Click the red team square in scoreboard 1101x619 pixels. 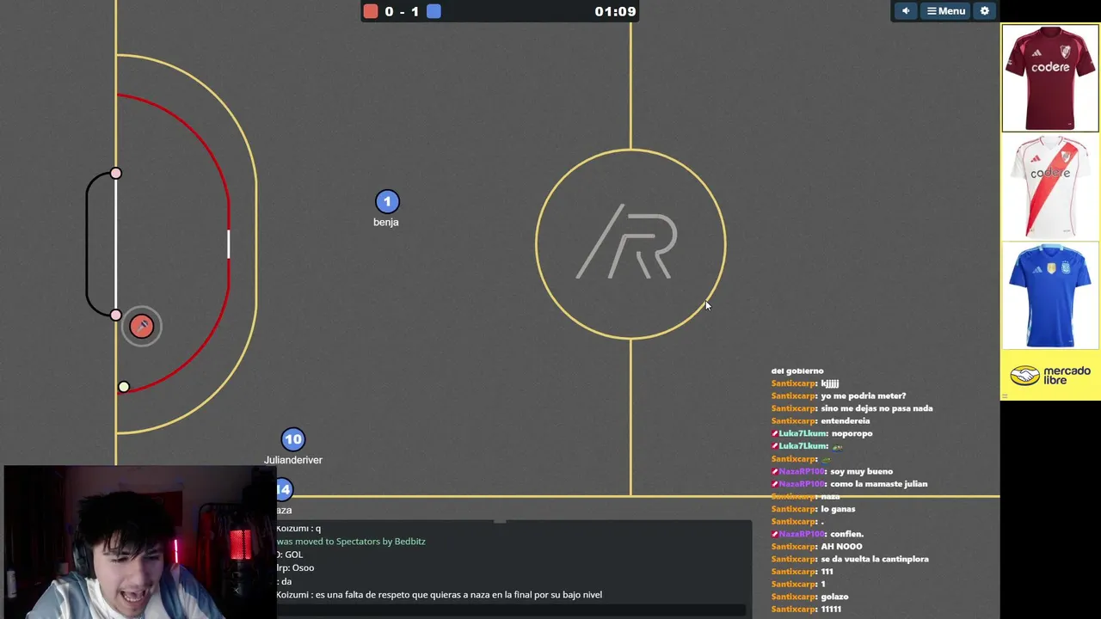pos(371,11)
